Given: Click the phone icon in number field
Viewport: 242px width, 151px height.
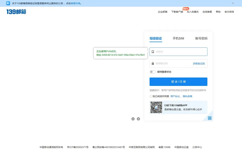Looking at the screenshot, I should click(153, 52).
